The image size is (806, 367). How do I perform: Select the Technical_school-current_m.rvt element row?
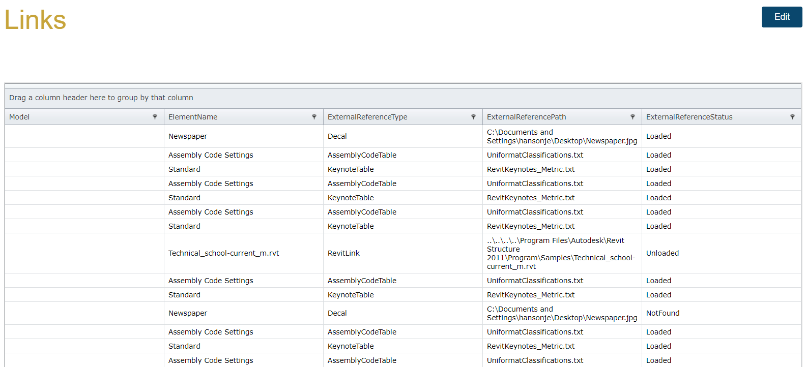tap(223, 253)
